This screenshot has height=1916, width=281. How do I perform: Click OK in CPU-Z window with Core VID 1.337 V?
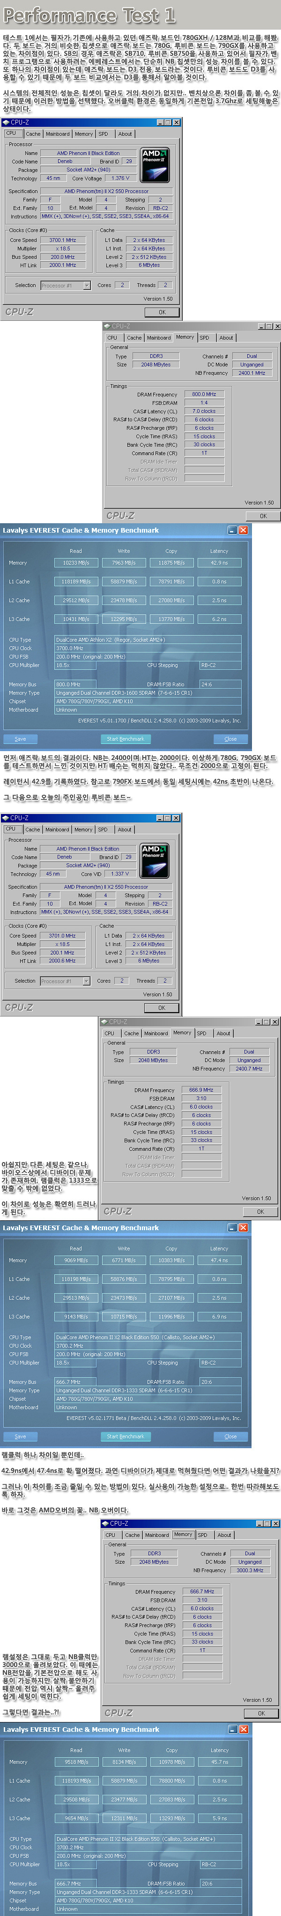161,1008
